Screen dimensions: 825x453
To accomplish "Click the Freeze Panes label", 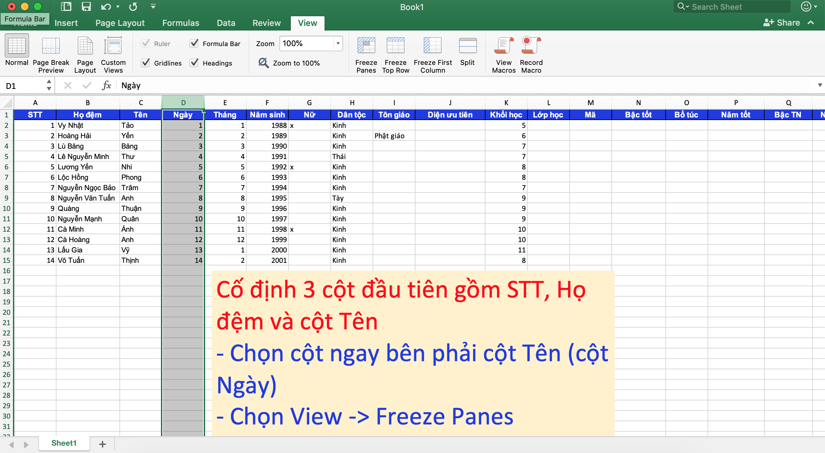I will [366, 67].
